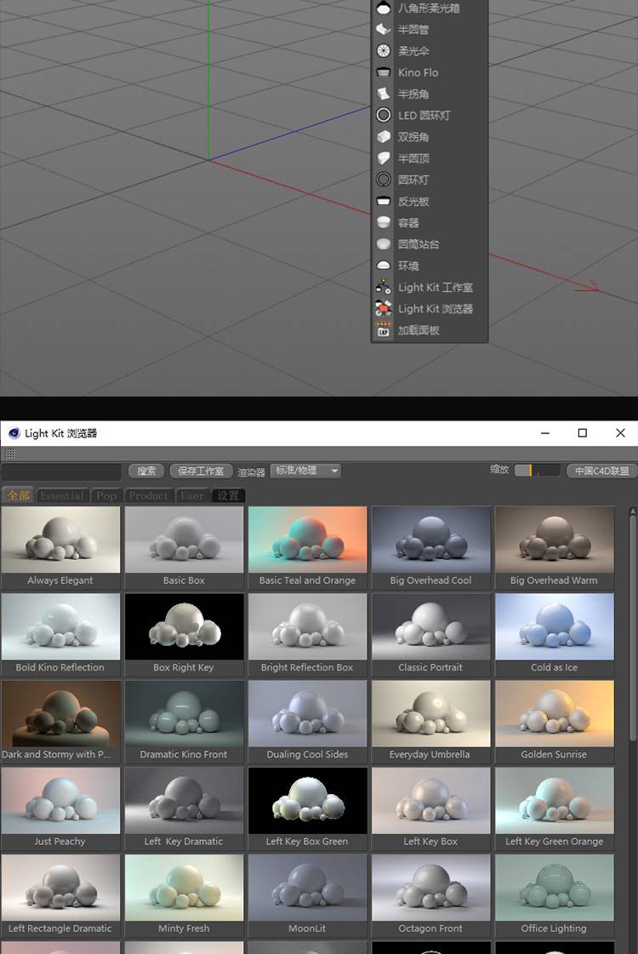Select the 反光板 reflector icon
Image resolution: width=638 pixels, height=954 pixels.
pyautogui.click(x=383, y=202)
